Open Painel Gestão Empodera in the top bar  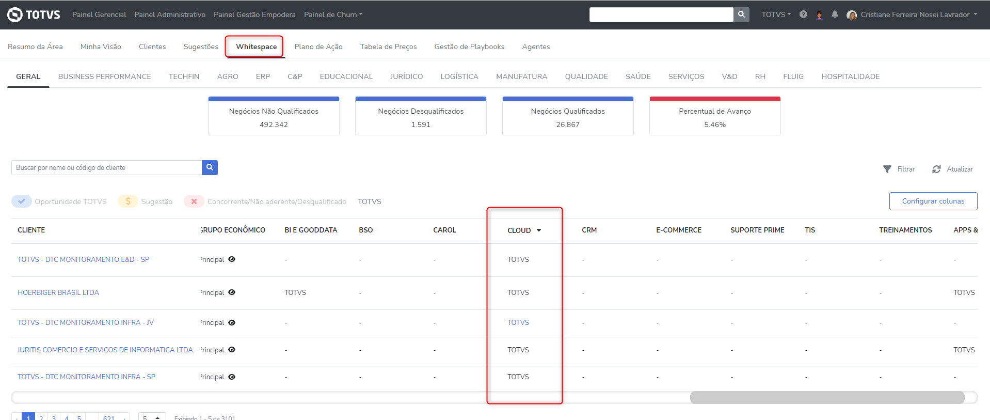click(x=254, y=14)
